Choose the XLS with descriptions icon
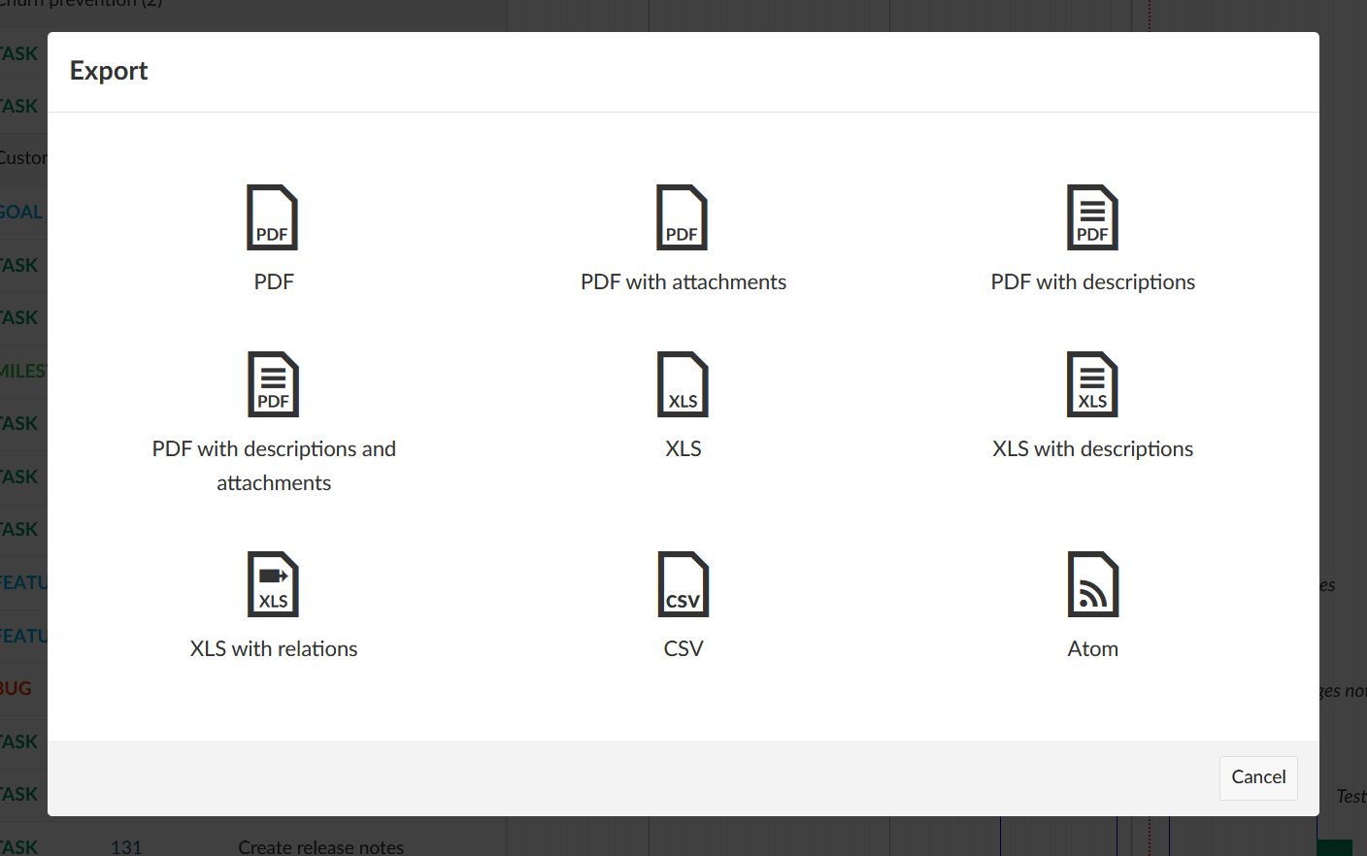This screenshot has width=1367, height=856. point(1092,384)
